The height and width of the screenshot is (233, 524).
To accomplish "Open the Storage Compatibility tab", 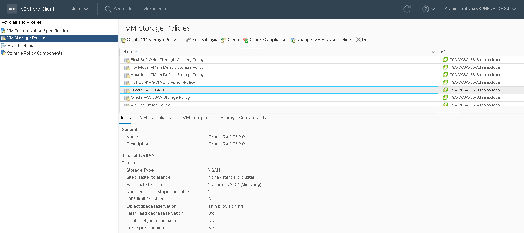I will coord(243,118).
